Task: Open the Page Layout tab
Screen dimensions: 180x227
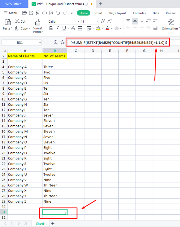Action: click(118, 13)
